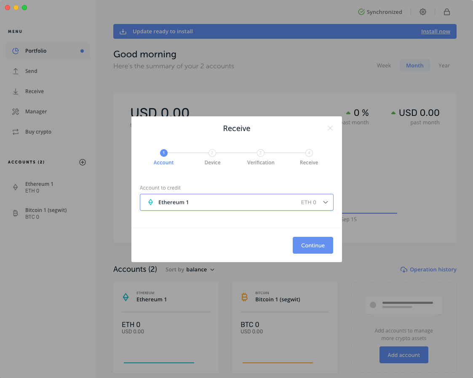
Task: Open the Operation history
Action: (433, 269)
